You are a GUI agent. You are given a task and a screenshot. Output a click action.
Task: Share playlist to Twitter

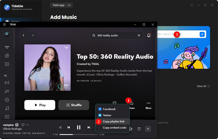pyautogui.click(x=112, y=115)
